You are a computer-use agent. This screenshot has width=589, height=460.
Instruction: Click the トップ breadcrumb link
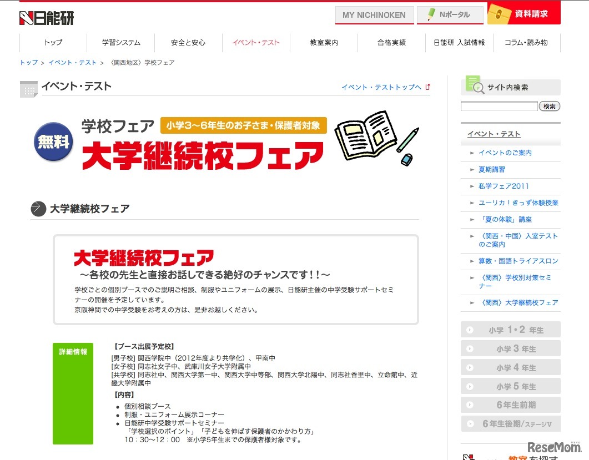pyautogui.click(x=28, y=62)
